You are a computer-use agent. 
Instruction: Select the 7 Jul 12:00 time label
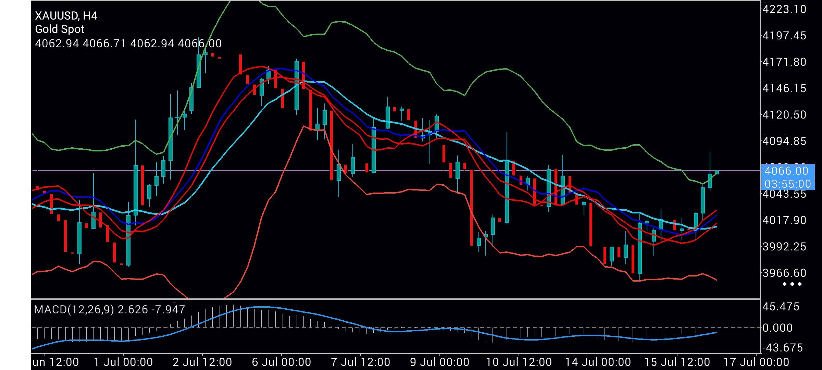point(361,362)
